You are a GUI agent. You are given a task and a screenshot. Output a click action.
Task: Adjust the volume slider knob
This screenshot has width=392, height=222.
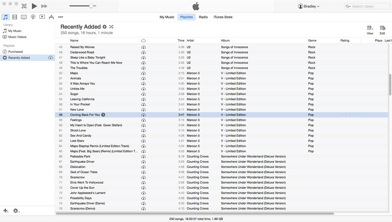pos(91,6)
